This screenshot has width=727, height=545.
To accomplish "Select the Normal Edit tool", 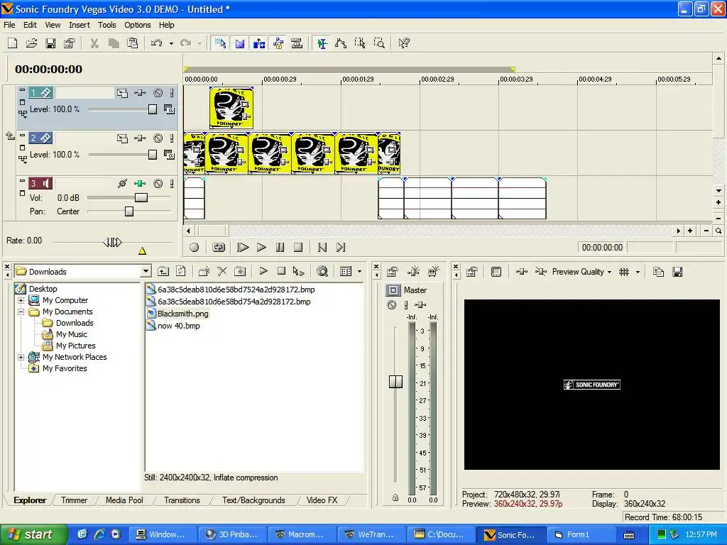I will [x=322, y=43].
